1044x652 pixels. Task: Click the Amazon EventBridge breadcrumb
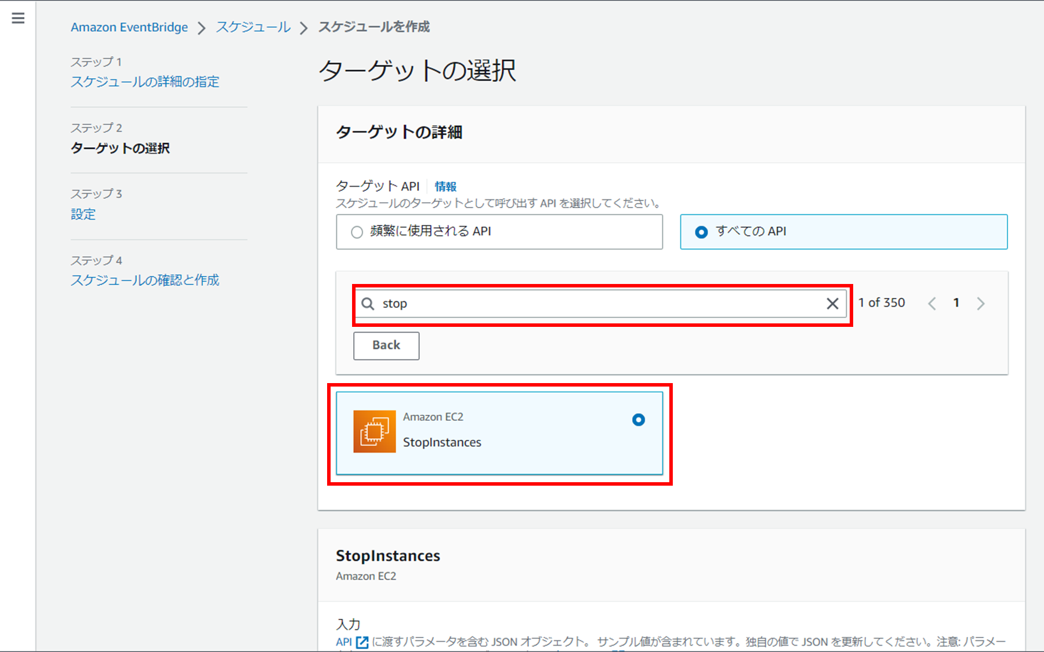point(129,27)
